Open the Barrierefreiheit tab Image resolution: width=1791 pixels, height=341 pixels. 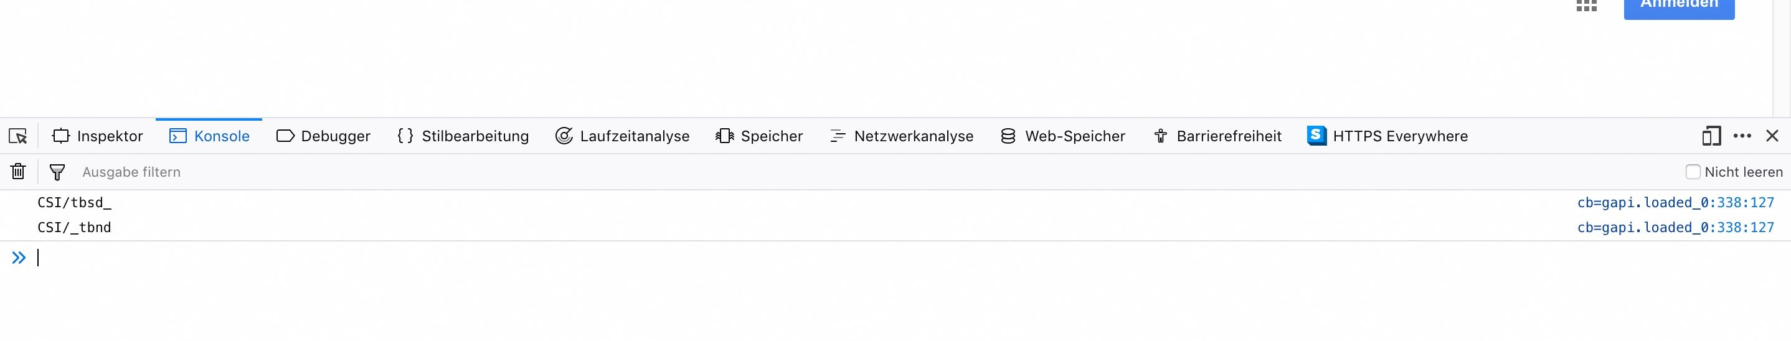tap(1217, 136)
